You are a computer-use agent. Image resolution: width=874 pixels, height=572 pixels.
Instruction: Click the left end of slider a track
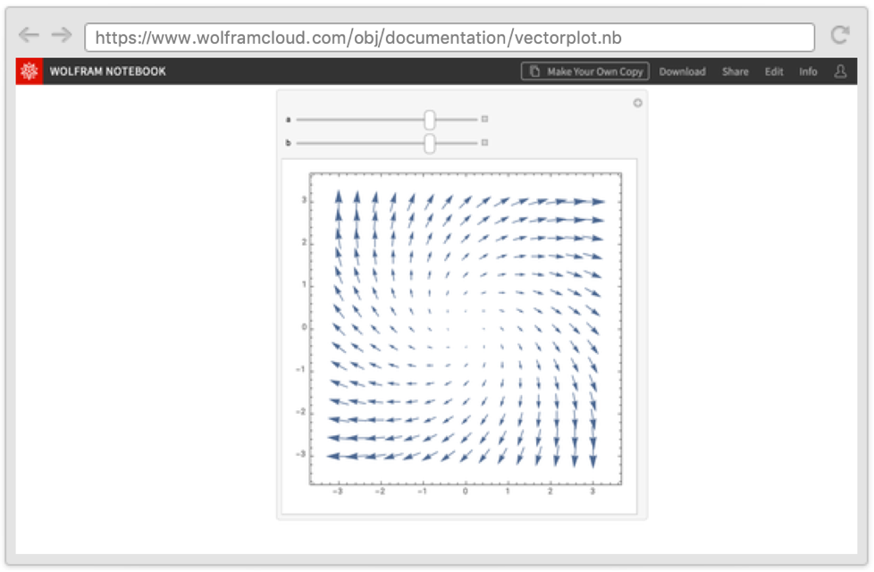pyautogui.click(x=300, y=119)
